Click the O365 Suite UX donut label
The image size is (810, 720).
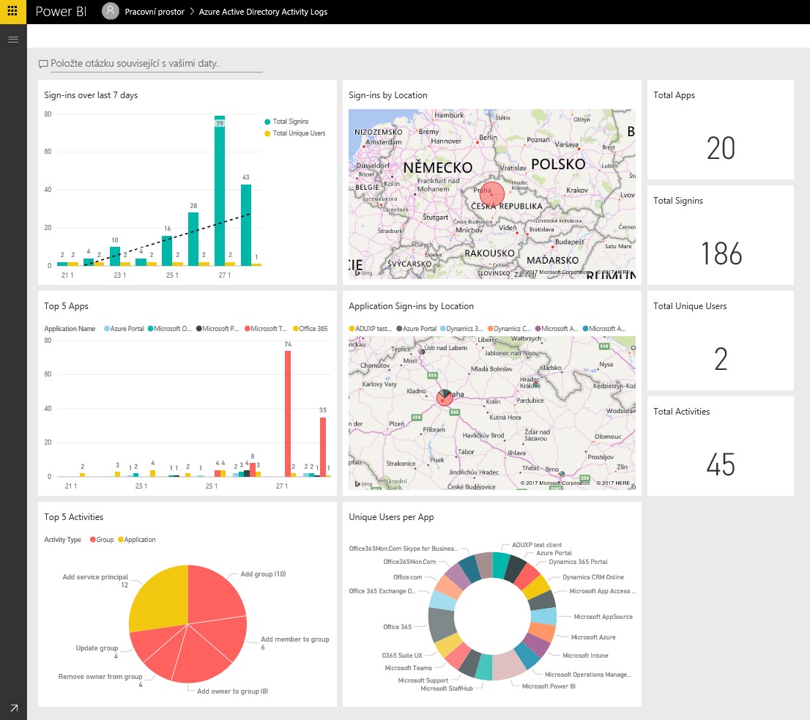402,656
